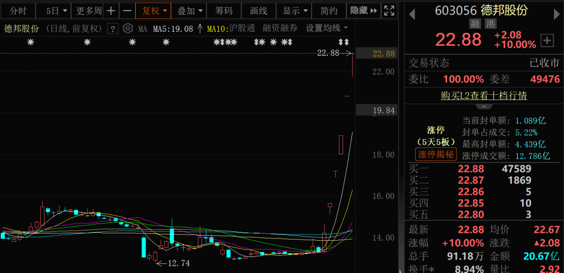Screen dimensions: 564x273
Task: Toggle the 沪股通 overlay
Action: click(242, 29)
